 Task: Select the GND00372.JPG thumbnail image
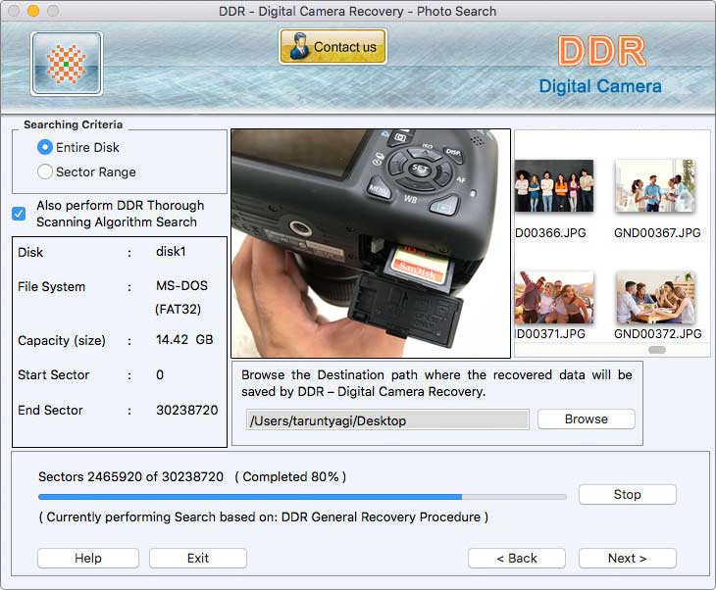(x=655, y=298)
